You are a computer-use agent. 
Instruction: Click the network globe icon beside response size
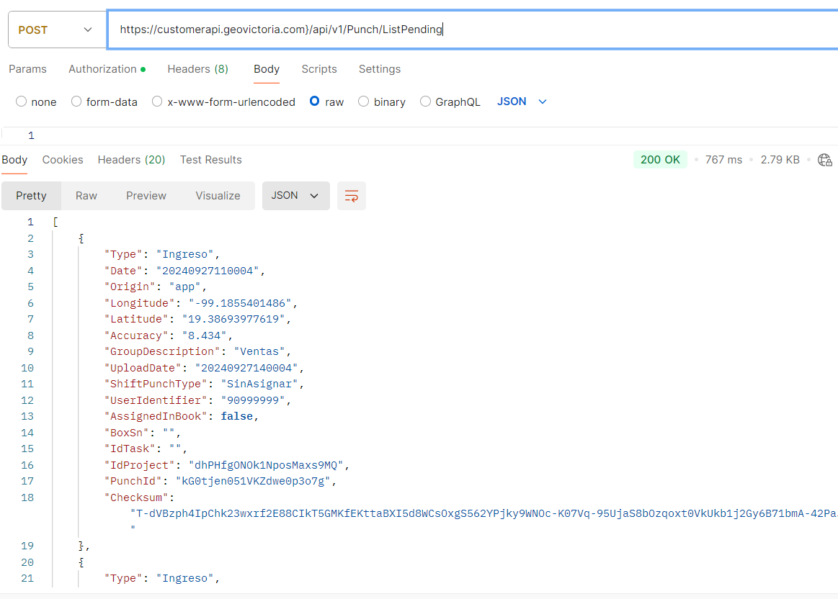[x=825, y=160]
